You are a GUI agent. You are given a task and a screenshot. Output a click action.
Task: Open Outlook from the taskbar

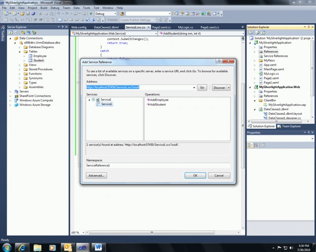[x=68, y=247]
